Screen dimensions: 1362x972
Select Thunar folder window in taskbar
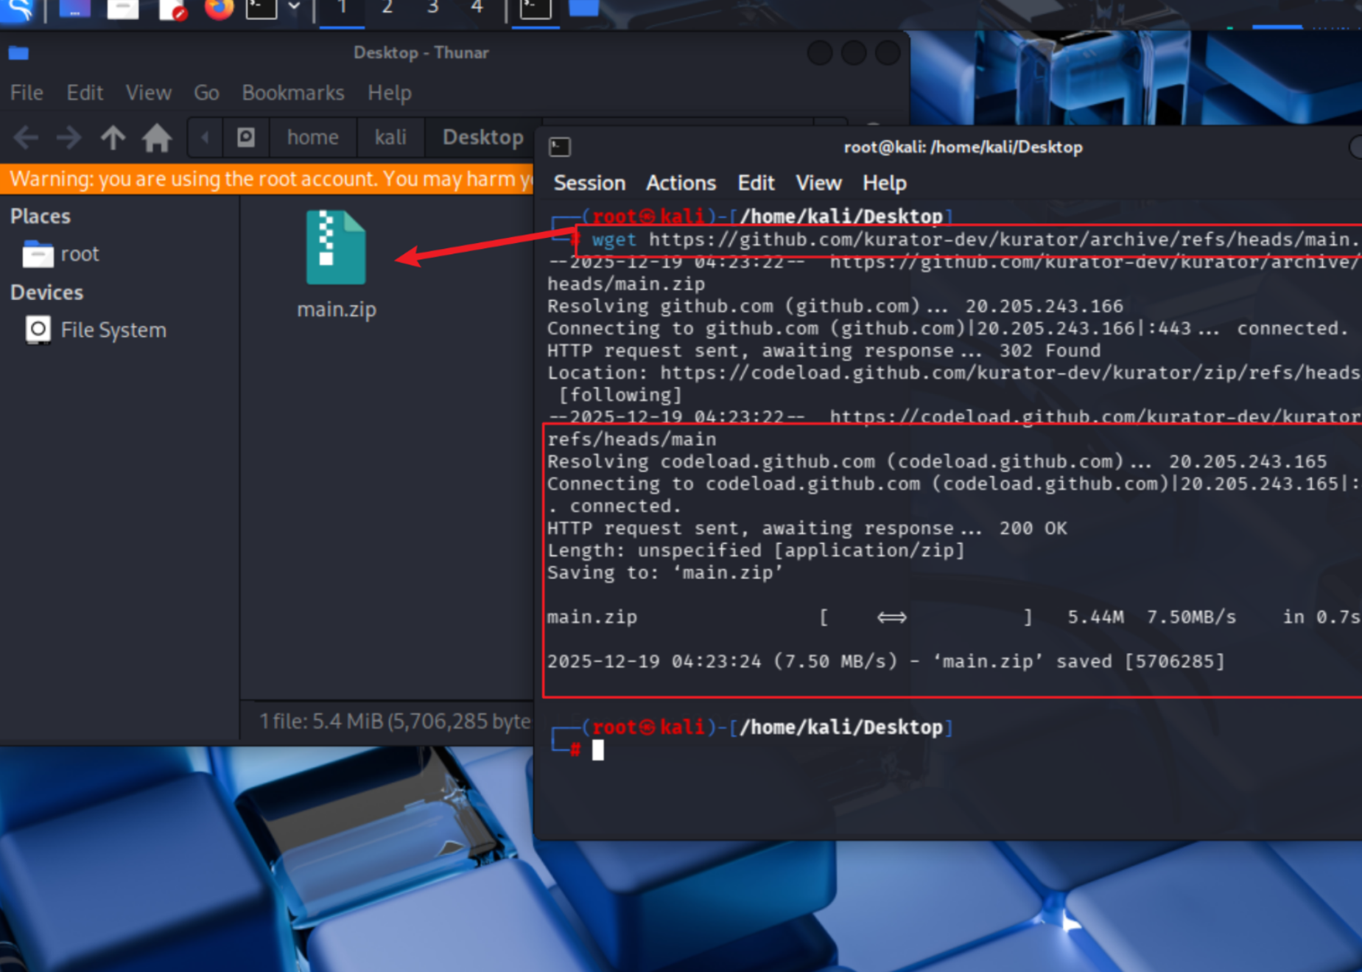coord(584,9)
